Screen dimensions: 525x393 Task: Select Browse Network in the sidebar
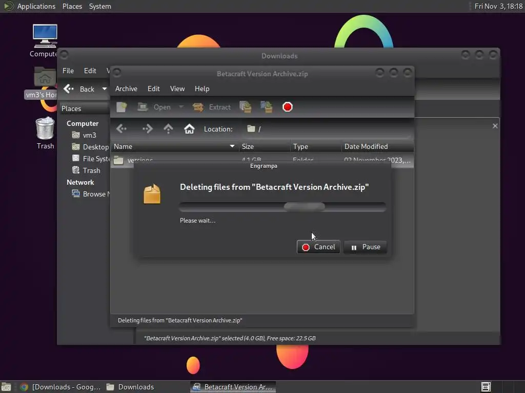click(x=91, y=194)
